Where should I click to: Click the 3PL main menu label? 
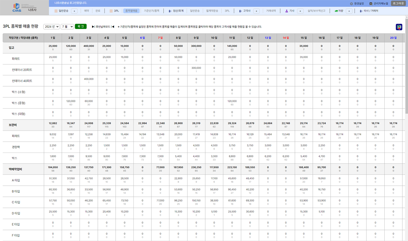(116, 11)
